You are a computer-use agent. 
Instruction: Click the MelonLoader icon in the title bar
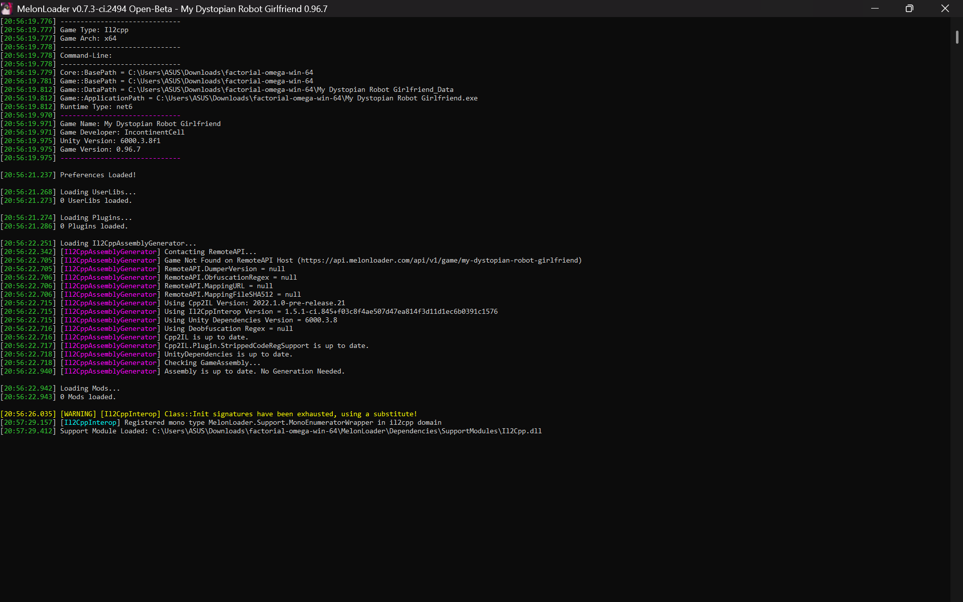pyautogui.click(x=7, y=9)
